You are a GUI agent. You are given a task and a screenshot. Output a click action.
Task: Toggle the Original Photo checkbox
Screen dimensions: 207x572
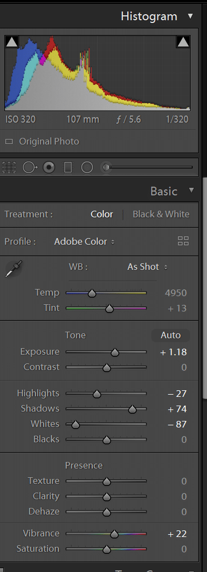pyautogui.click(x=9, y=142)
